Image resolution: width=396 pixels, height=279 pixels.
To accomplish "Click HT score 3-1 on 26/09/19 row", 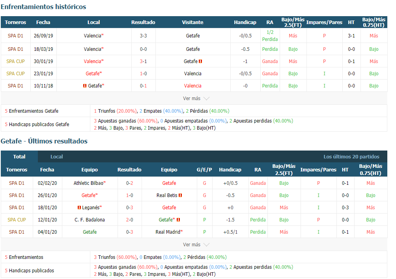I will tap(351, 36).
